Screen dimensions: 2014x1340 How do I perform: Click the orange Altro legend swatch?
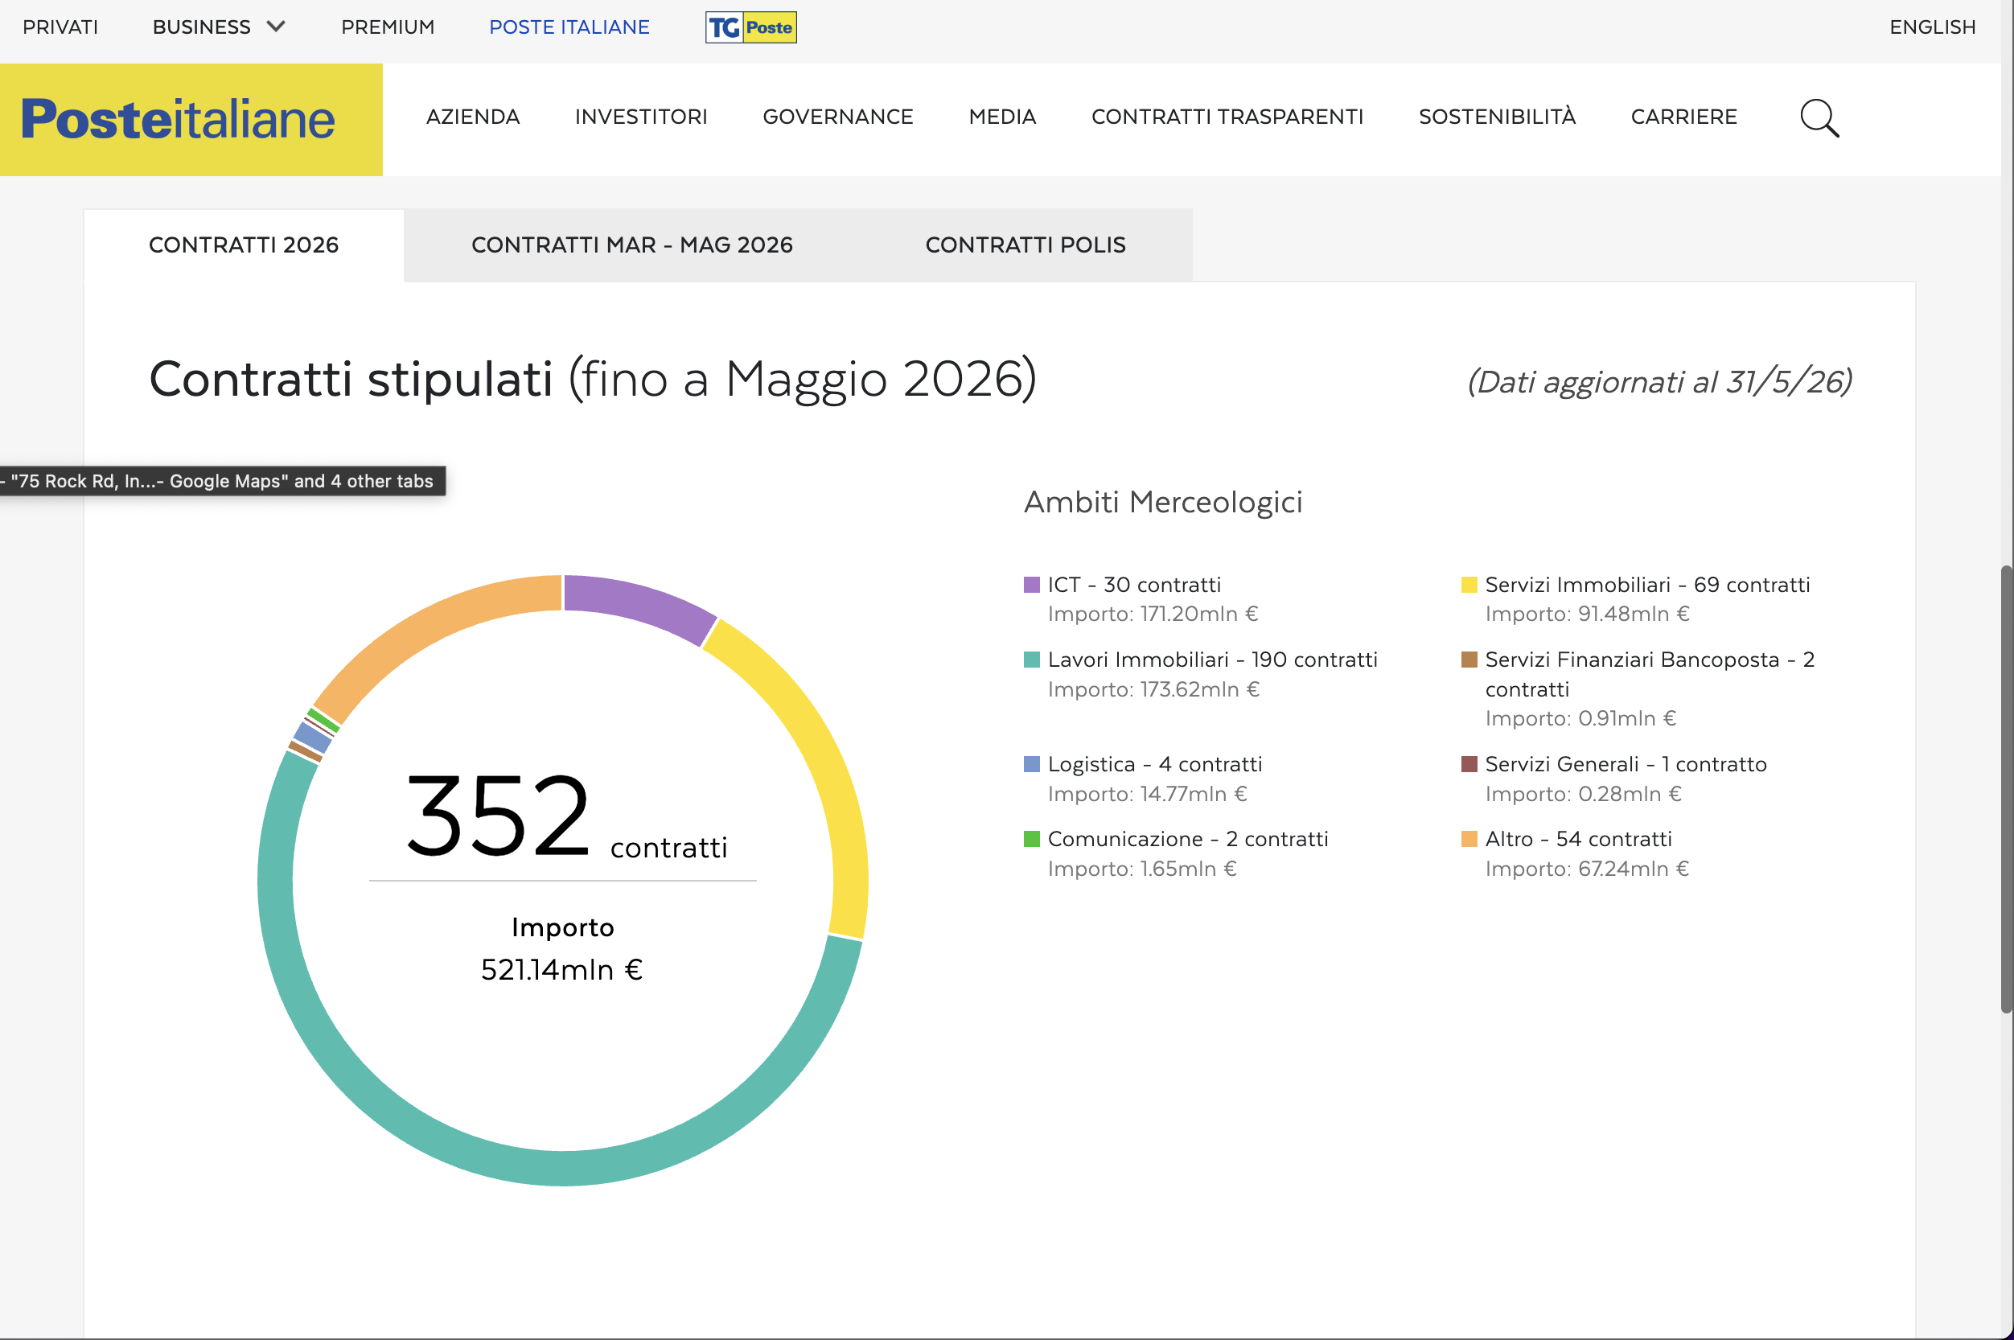[1469, 838]
